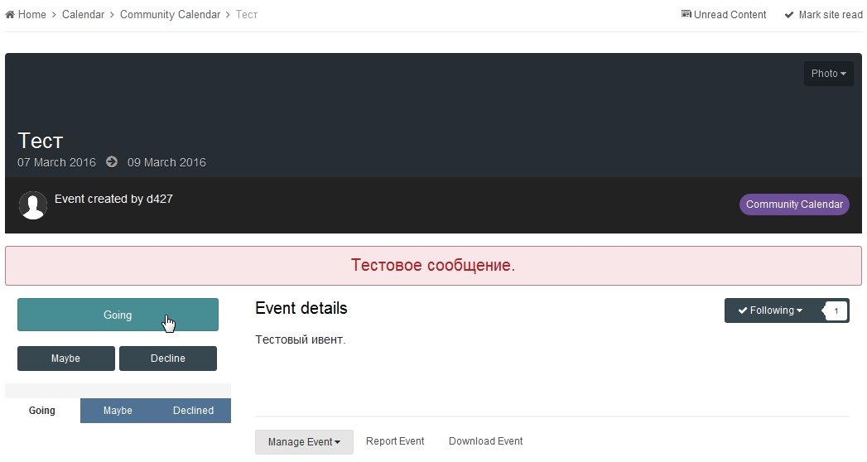The image size is (867, 462).
Task: Click the arrow icon between event dates
Action: coord(112,162)
